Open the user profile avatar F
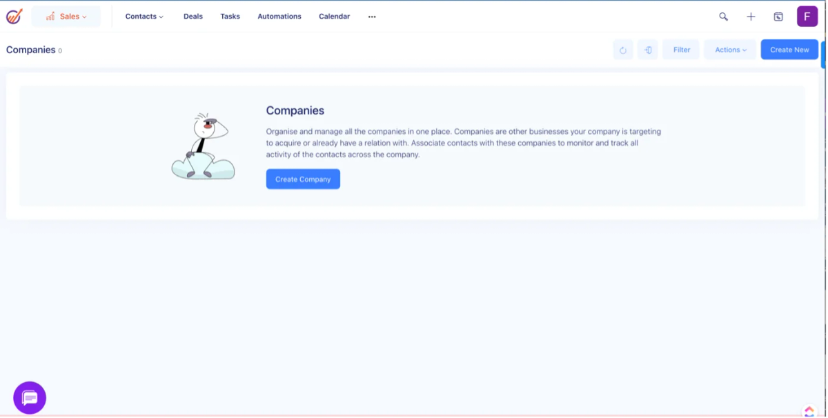Image resolution: width=828 pixels, height=418 pixels. tap(807, 17)
